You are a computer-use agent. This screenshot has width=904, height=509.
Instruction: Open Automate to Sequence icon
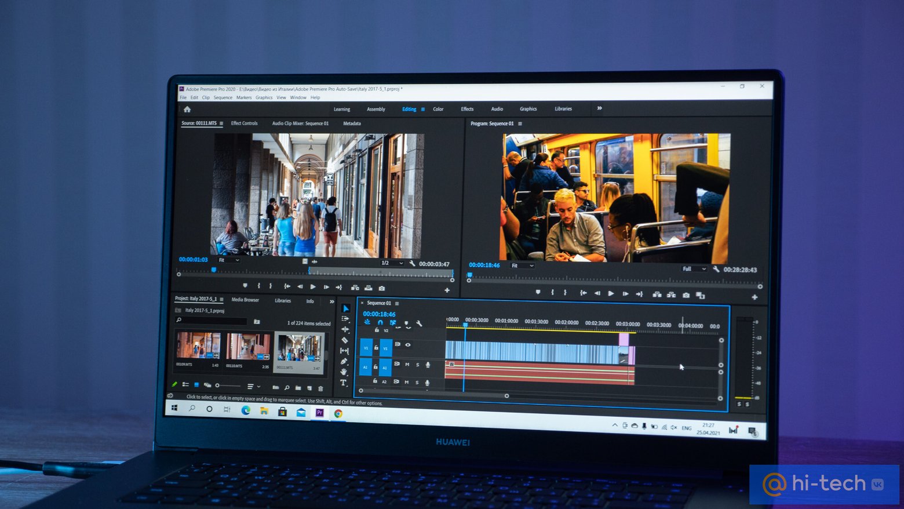[276, 387]
